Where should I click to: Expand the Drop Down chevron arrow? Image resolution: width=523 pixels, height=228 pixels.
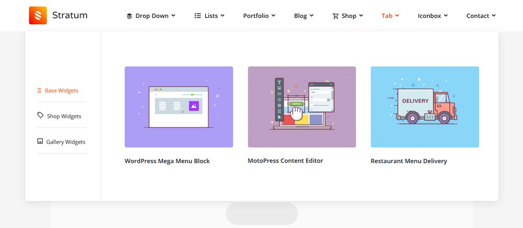tap(173, 15)
